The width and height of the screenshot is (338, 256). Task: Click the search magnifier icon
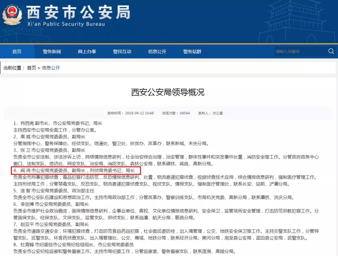(x=331, y=51)
